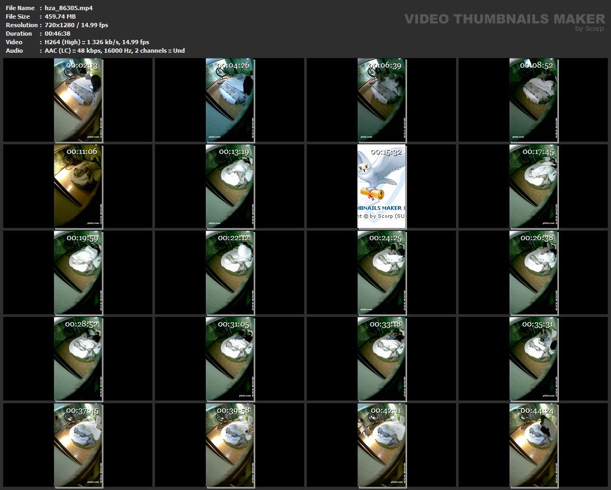Open the thumbnail stamped 00:26:38
This screenshot has width=611, height=490.
[534, 273]
